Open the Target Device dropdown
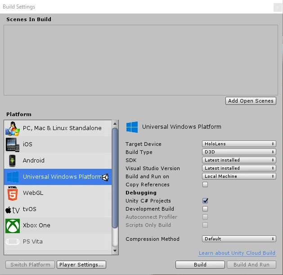 click(239, 144)
